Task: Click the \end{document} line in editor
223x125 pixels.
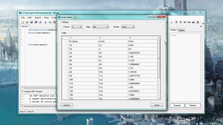Action: pos(38,45)
